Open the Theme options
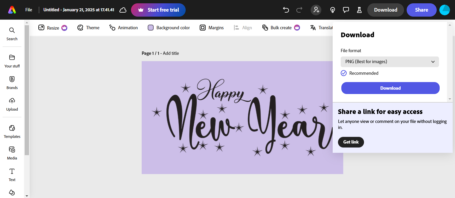Screen dimensions: 455x198 tap(88, 28)
